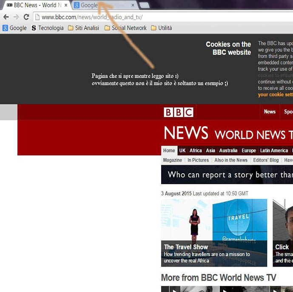Reload the page with the refresh icon
This screenshot has height=292, width=293.
[26, 17]
